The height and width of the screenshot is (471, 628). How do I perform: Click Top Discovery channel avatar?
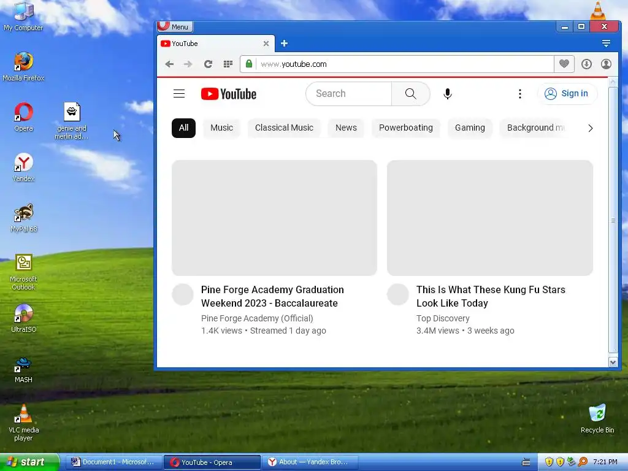(x=397, y=294)
